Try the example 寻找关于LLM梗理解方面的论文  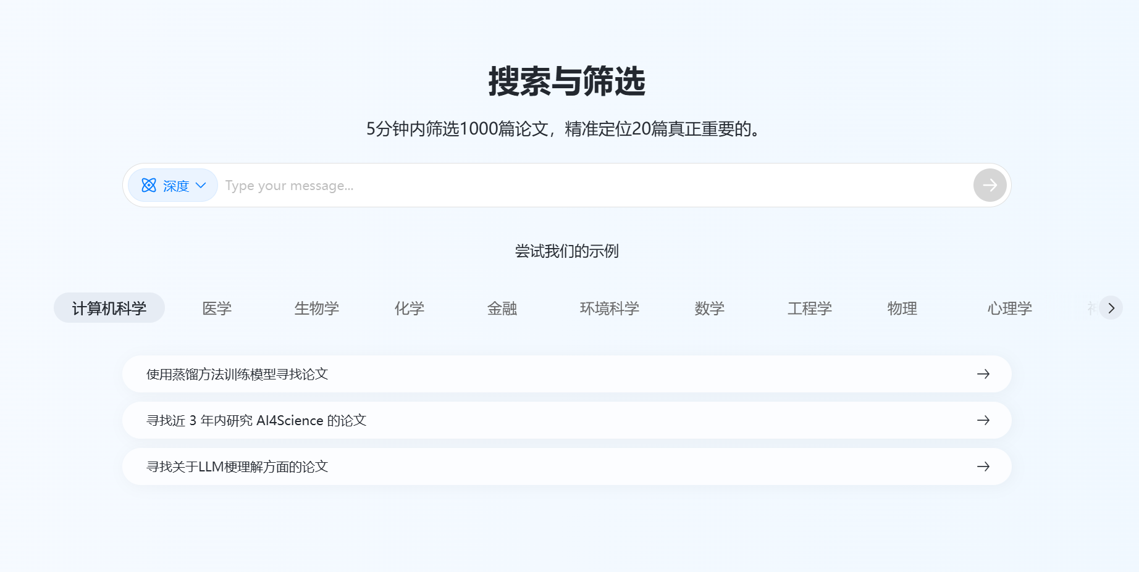tap(237, 466)
